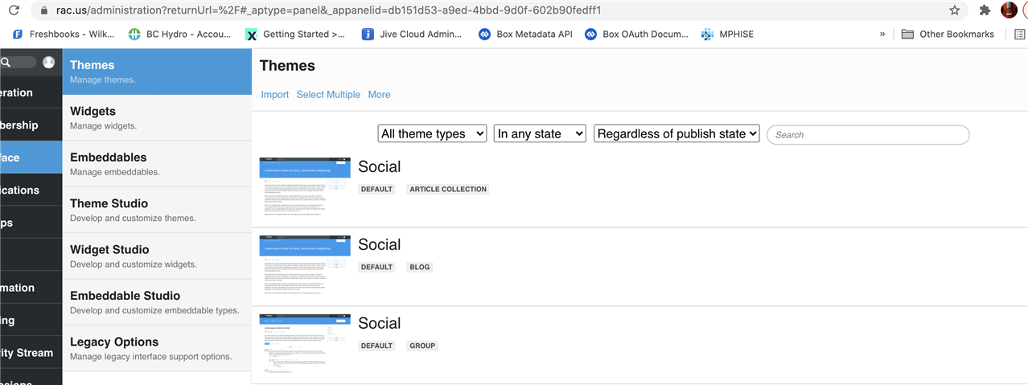Click the Import link
Viewport: 1028px width, 385px height.
tap(275, 94)
